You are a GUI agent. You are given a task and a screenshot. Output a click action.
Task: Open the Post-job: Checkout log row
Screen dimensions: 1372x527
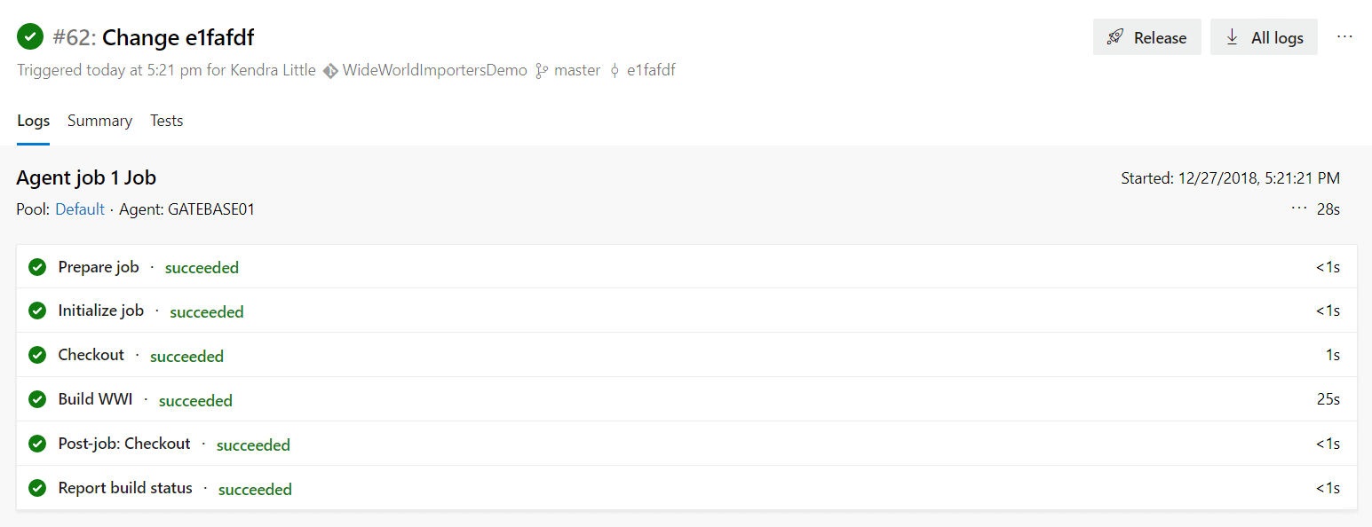click(x=686, y=444)
